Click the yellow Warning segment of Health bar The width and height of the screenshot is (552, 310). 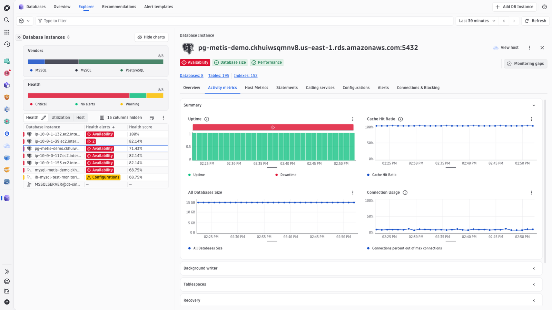155,96
